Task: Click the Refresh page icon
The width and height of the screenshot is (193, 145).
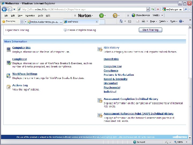Action: click(153, 9)
